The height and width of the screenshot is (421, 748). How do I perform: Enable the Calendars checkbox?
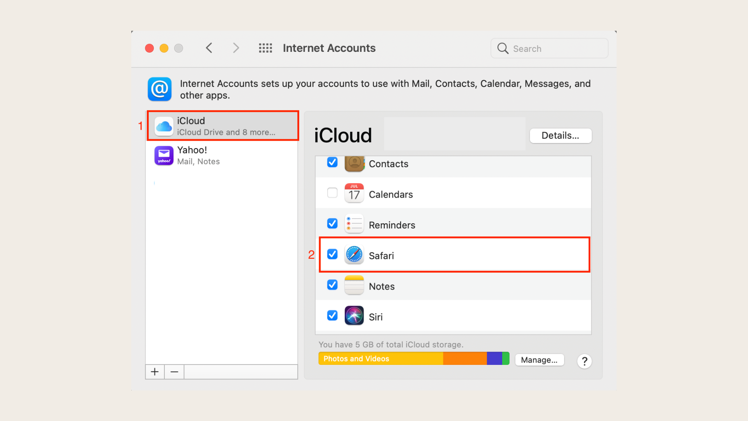tap(332, 193)
